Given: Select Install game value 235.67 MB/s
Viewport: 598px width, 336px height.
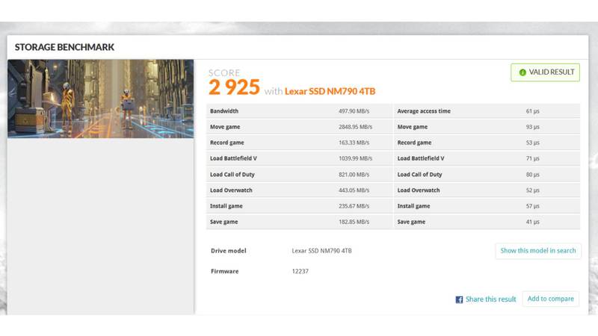Looking at the screenshot, I should pos(354,206).
